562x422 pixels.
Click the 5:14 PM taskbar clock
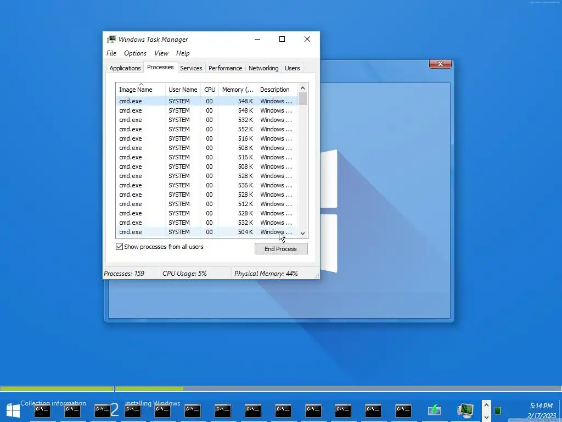pyautogui.click(x=541, y=406)
